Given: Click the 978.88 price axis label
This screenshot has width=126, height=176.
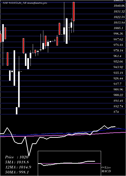Looking at the screenshot, I should [x=118, y=45].
